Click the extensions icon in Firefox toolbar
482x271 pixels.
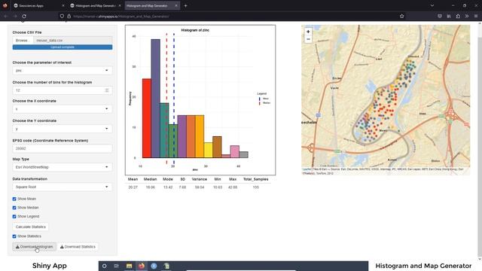pos(458,17)
